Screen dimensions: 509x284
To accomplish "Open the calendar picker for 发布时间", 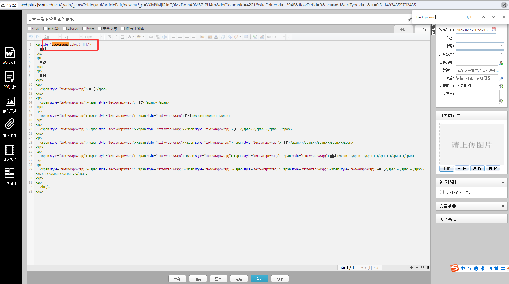I will coord(494,30).
